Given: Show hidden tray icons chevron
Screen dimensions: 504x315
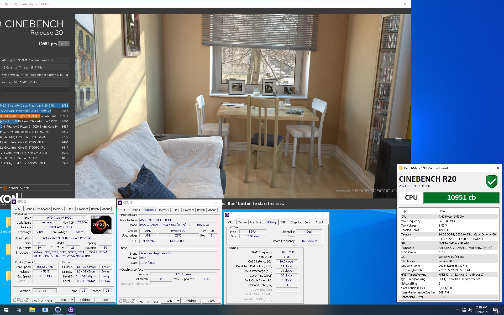Looking at the screenshot, I should click(x=458, y=310).
